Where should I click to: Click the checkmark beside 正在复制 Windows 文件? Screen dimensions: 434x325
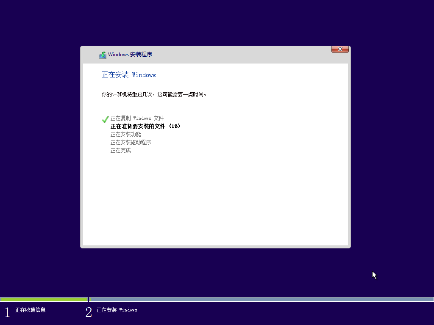pos(105,119)
